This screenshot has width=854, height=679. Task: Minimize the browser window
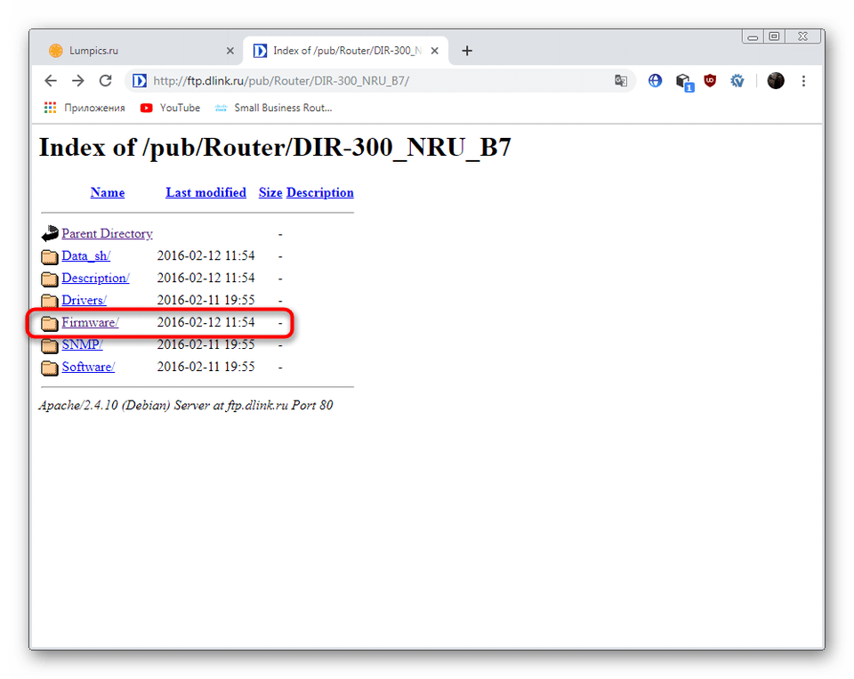click(753, 36)
